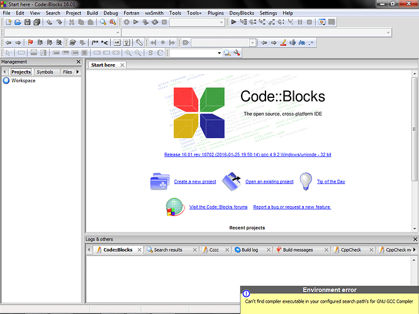Click the Step into debug icon
The width and height of the screenshot is (419, 314).
262,22
